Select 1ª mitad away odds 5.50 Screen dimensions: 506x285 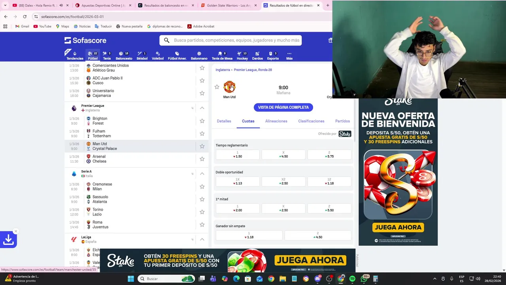point(329,209)
